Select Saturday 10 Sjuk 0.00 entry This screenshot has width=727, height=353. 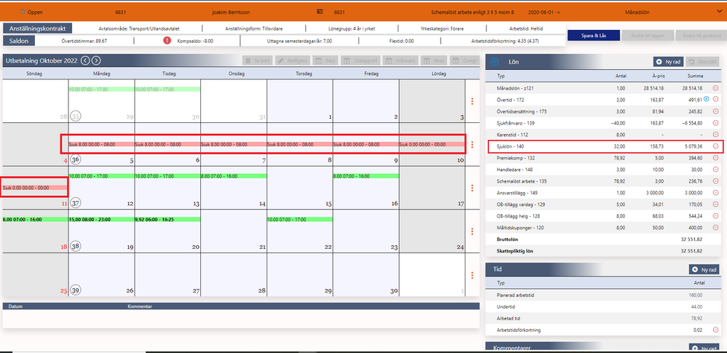432,145
